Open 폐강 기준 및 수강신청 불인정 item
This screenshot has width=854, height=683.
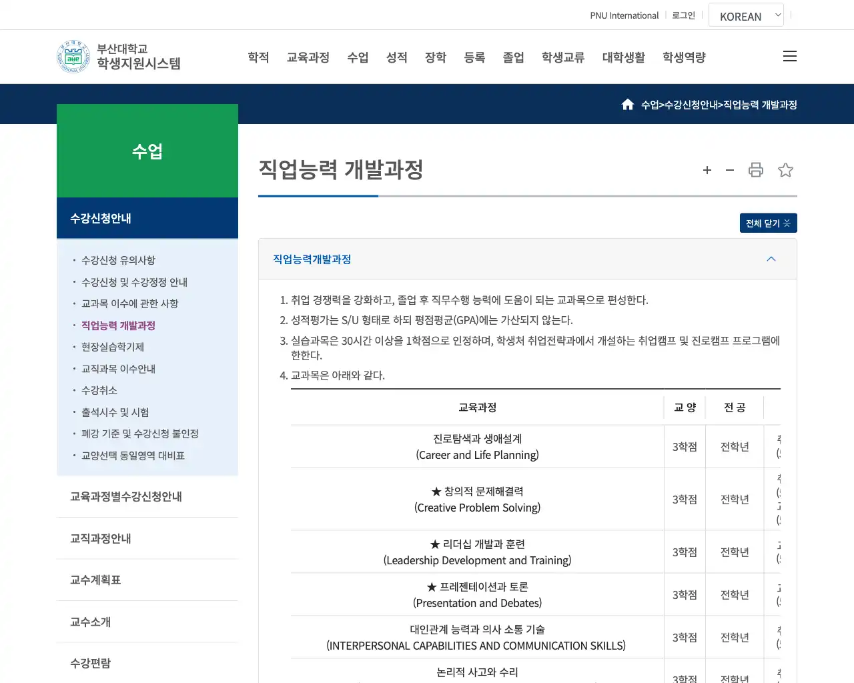140,434
